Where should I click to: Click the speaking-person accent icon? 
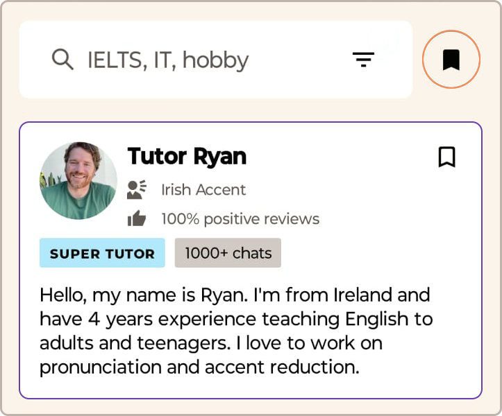tap(137, 189)
